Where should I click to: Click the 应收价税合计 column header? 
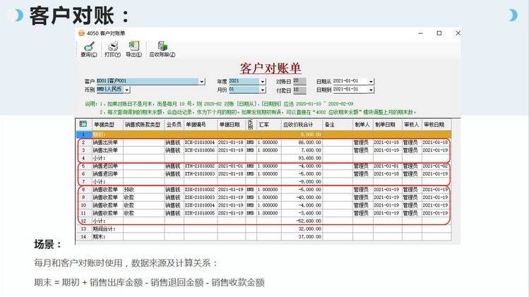click(x=302, y=124)
